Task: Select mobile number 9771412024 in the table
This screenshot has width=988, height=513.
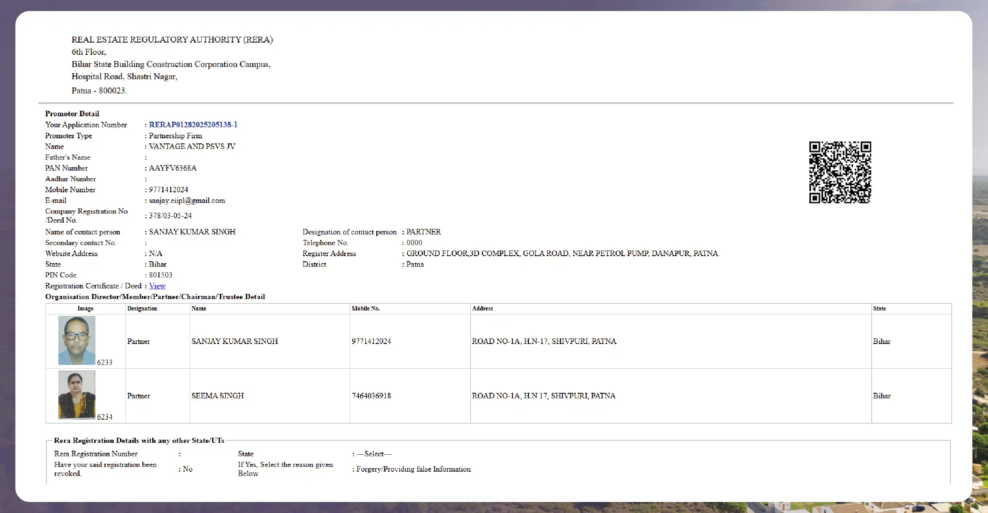Action: 371,341
